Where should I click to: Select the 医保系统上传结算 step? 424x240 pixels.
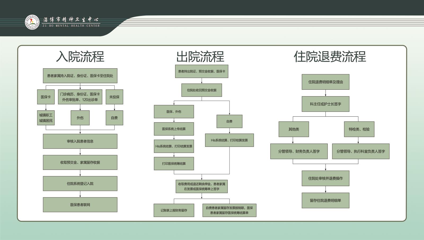point(174,129)
